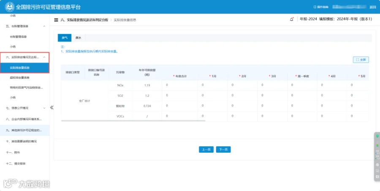The width and height of the screenshot is (380, 191).
Task: Click the 年度合计 column header
Action: pyautogui.click(x=180, y=76)
